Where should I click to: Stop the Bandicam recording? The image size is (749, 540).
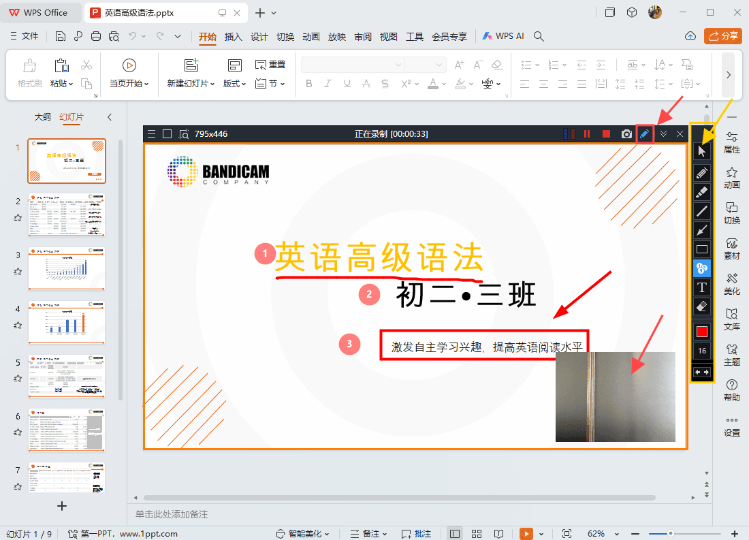click(x=605, y=133)
